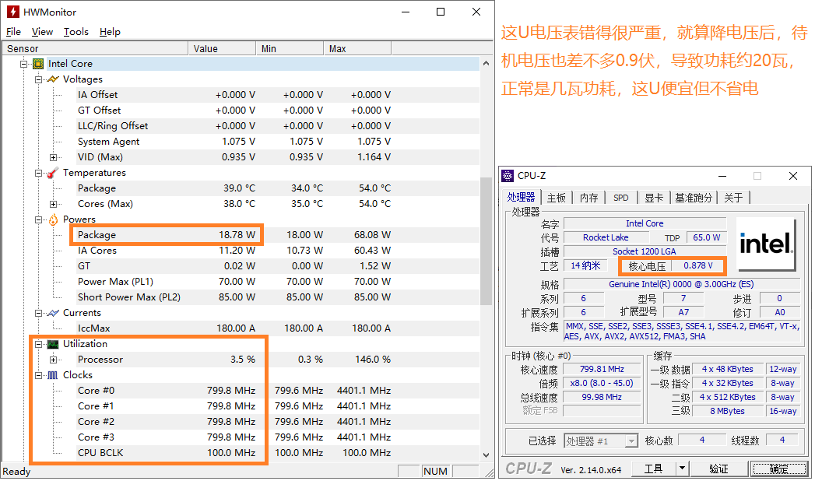The height and width of the screenshot is (481, 815).
Task: Click the Intel logo in CPU-Z
Action: pyautogui.click(x=767, y=244)
